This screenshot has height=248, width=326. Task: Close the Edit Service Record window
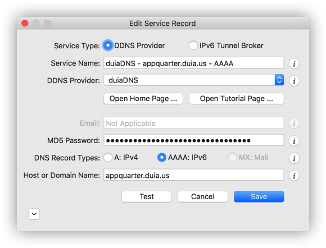pos(25,23)
